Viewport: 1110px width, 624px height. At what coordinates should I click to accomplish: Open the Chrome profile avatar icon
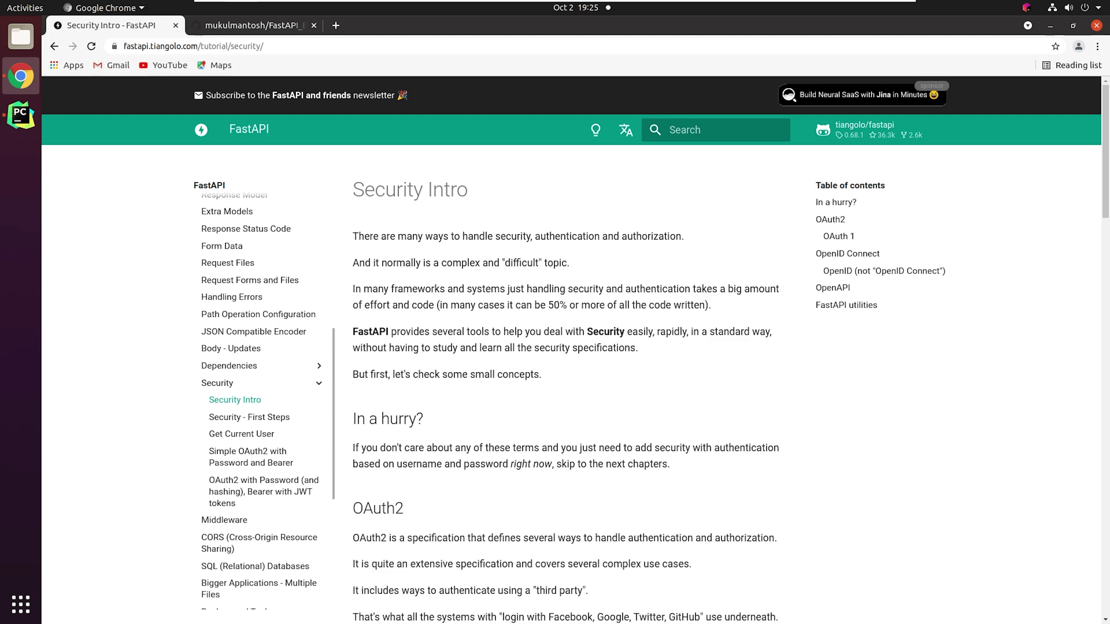point(1078,46)
